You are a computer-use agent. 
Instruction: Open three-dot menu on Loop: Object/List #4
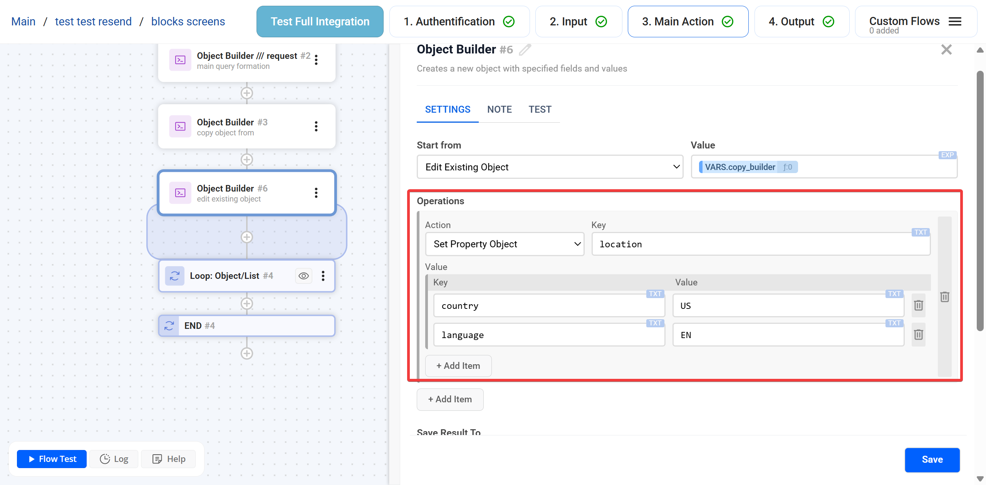click(323, 276)
